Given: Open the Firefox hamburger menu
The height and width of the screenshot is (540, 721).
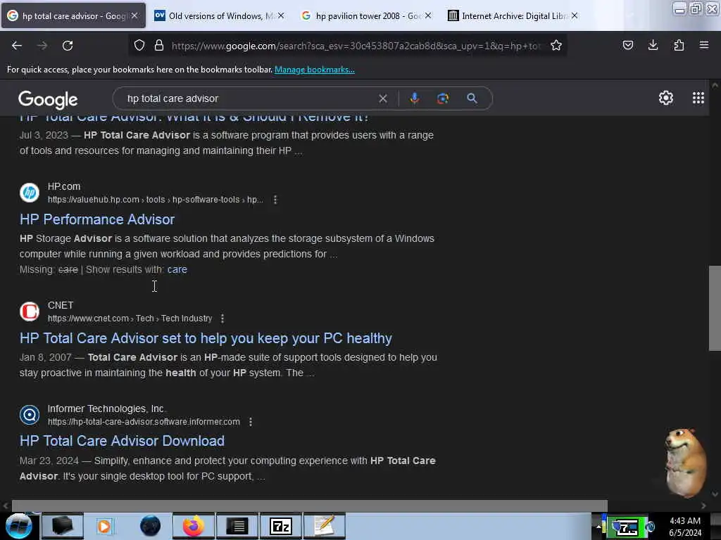Looking at the screenshot, I should point(704,45).
